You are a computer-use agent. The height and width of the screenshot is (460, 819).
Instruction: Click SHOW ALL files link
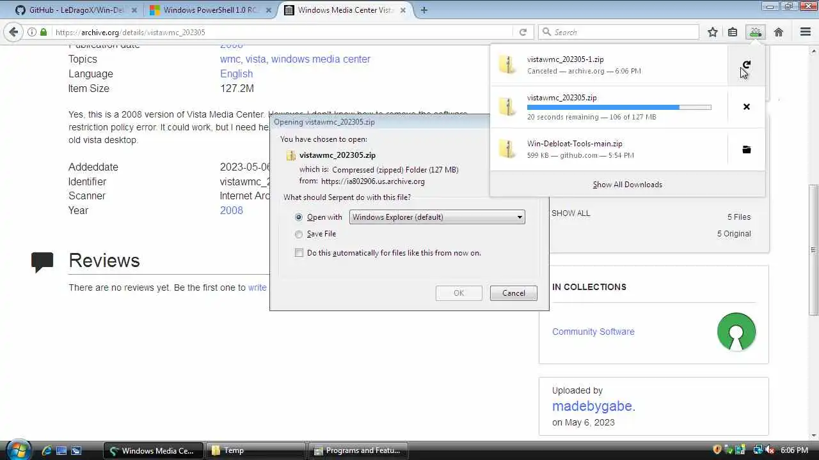point(571,213)
